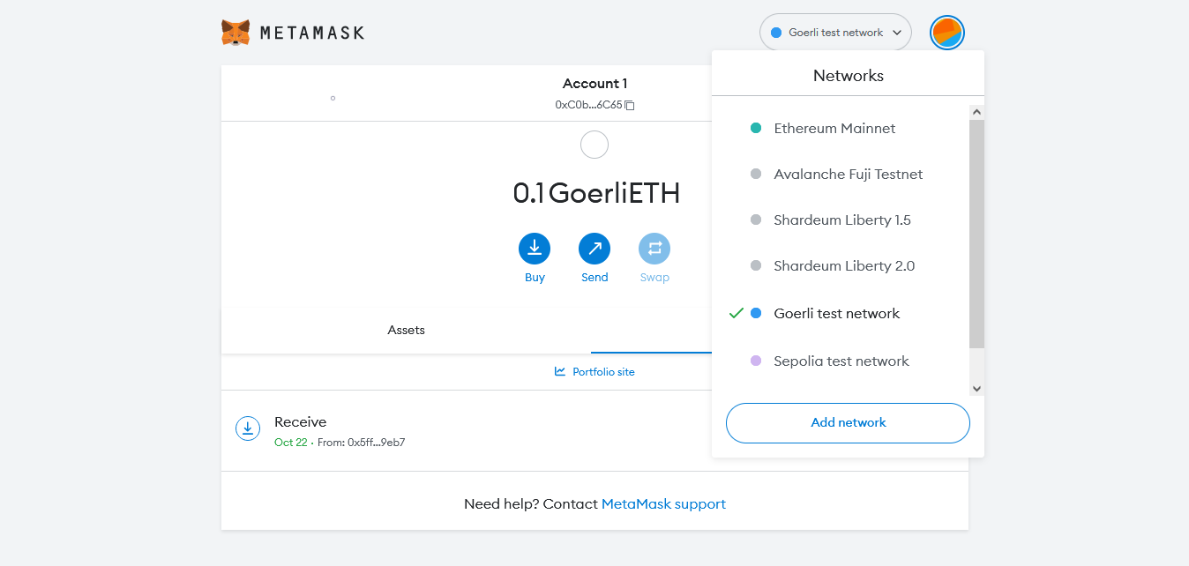The width and height of the screenshot is (1189, 566).
Task: Click the MetaMask fox logo
Action: click(236, 33)
